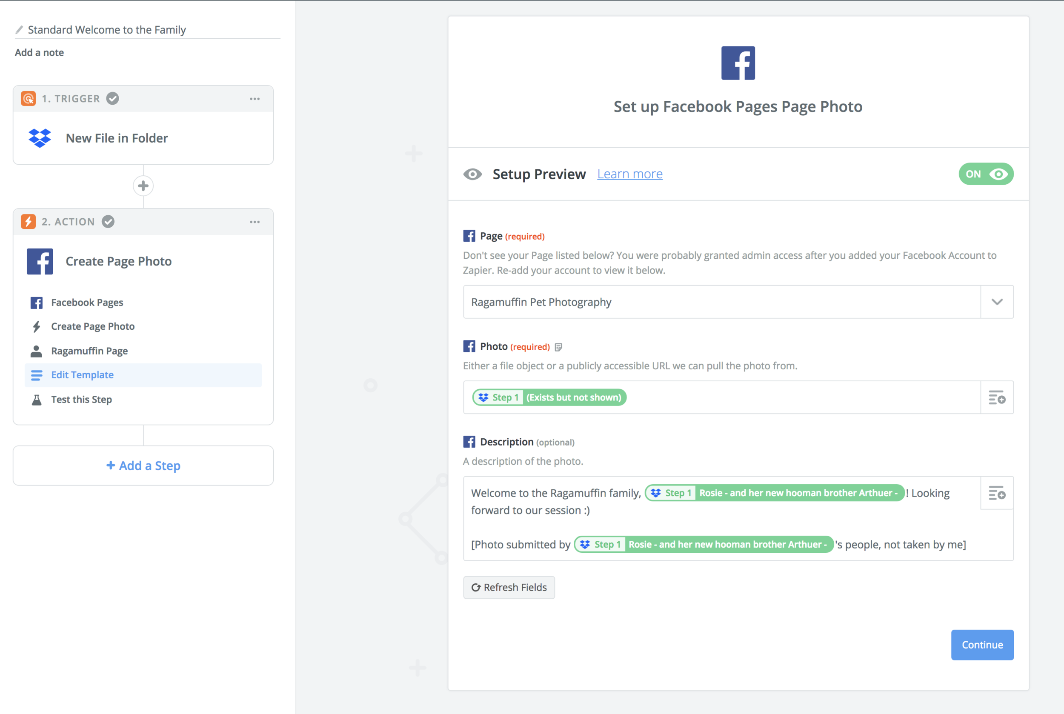This screenshot has height=714, width=1064.
Task: Click inside the Photo input field
Action: click(x=722, y=397)
